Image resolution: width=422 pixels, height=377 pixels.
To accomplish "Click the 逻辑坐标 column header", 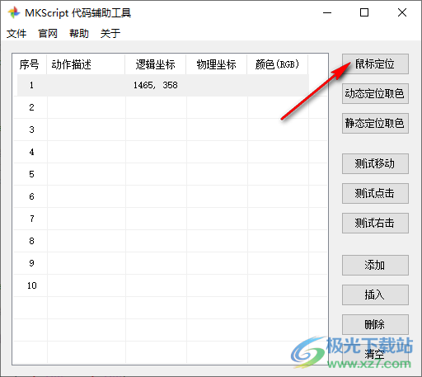I will tap(156, 64).
